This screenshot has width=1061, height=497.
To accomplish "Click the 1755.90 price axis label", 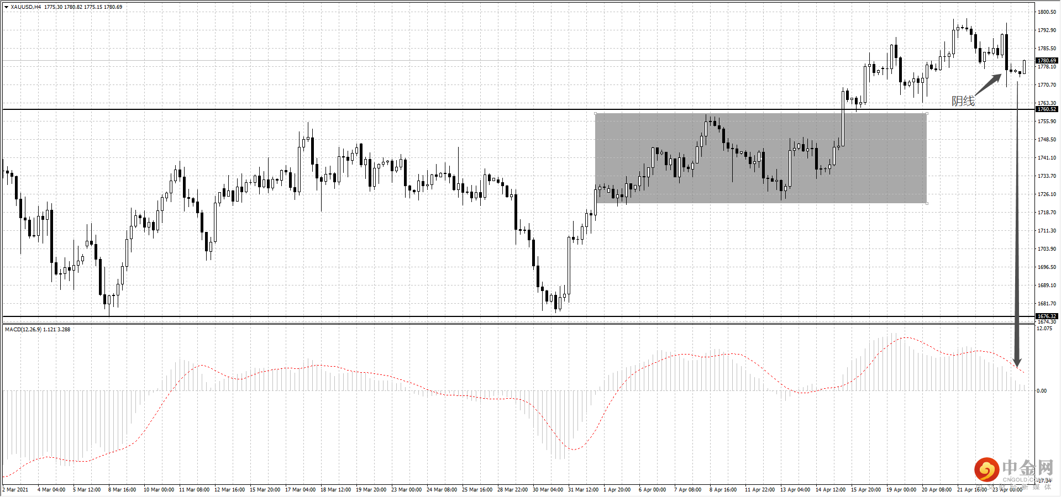I will coord(1047,121).
